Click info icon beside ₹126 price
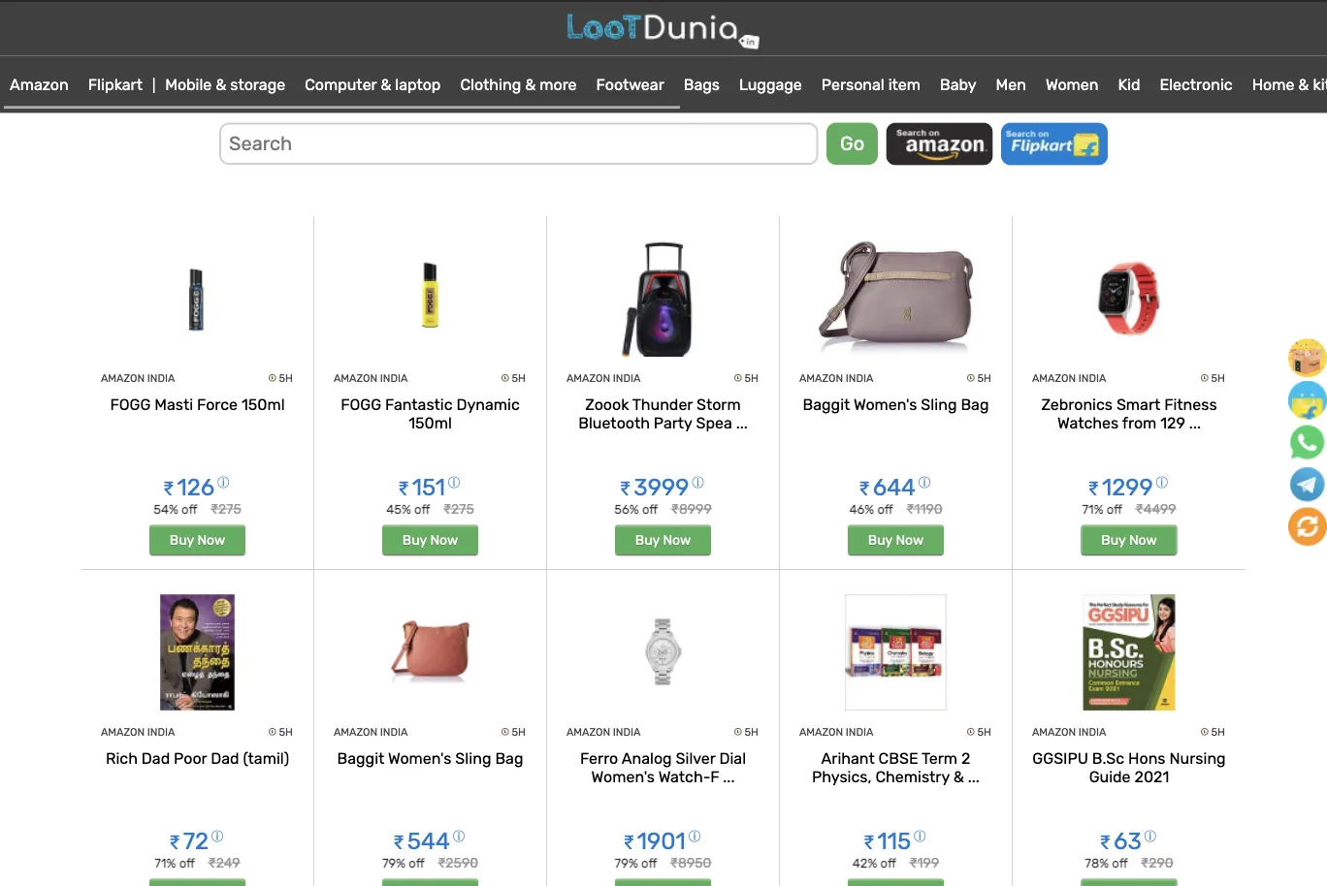 [223, 482]
